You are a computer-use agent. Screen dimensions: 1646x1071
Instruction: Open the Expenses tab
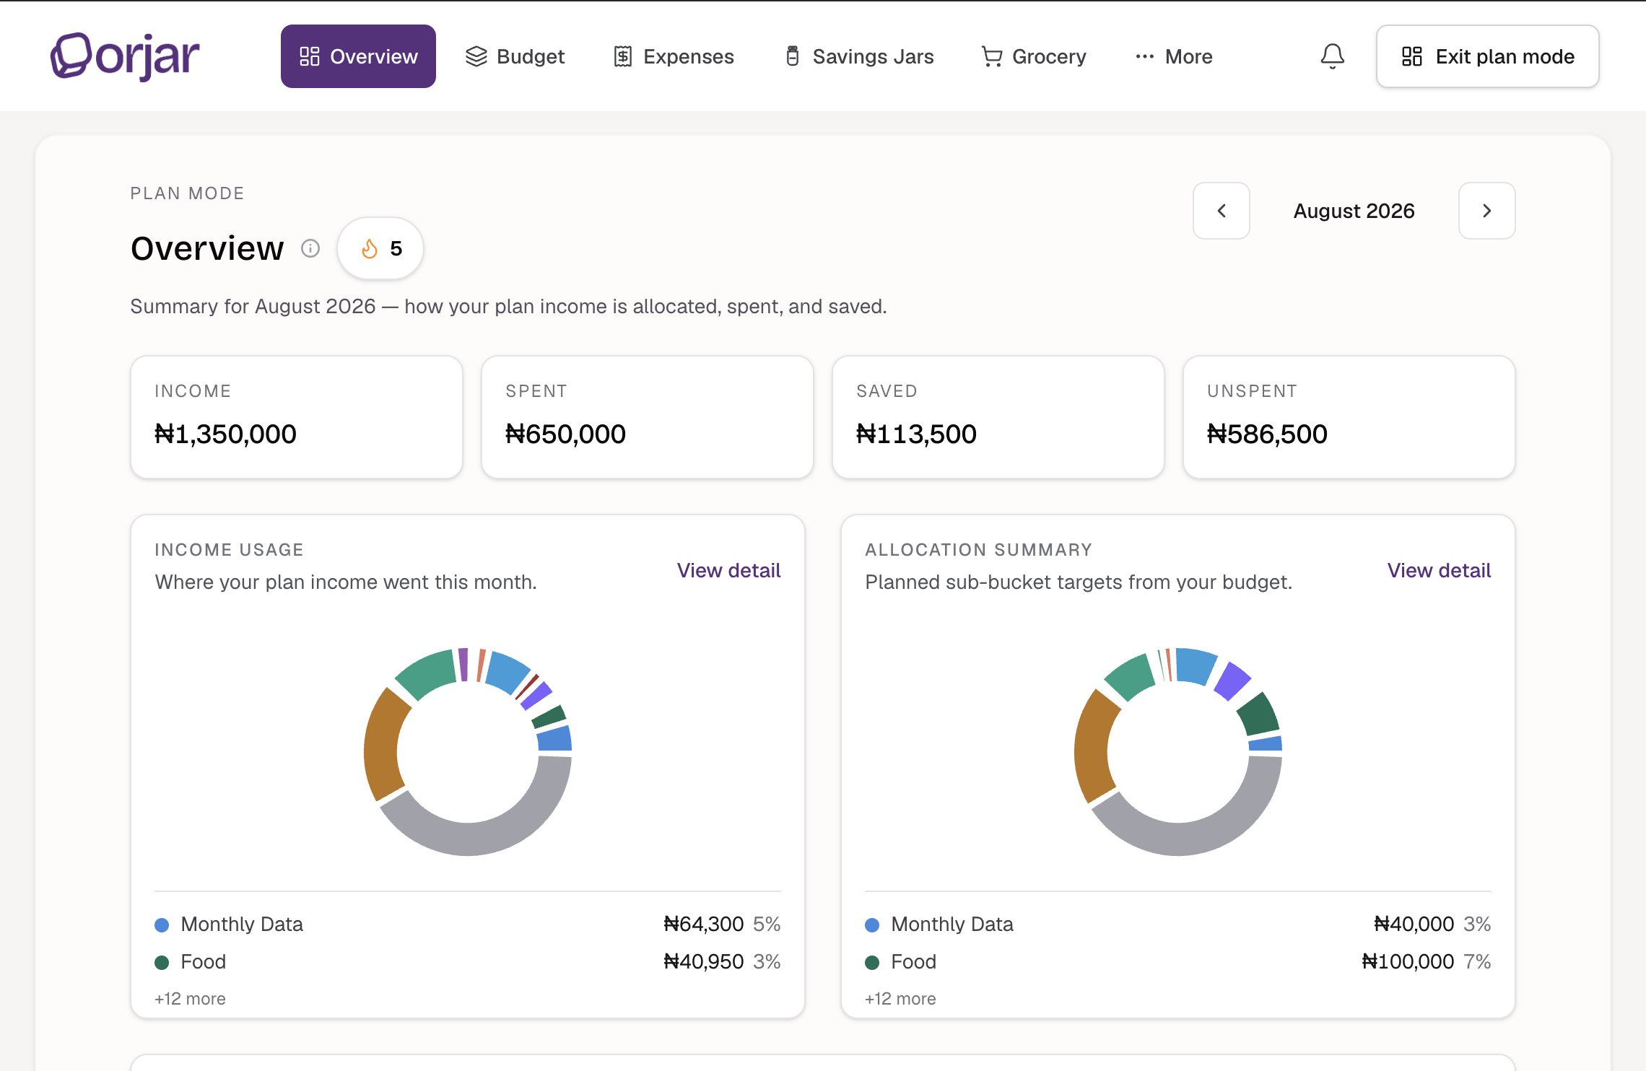[x=673, y=56]
